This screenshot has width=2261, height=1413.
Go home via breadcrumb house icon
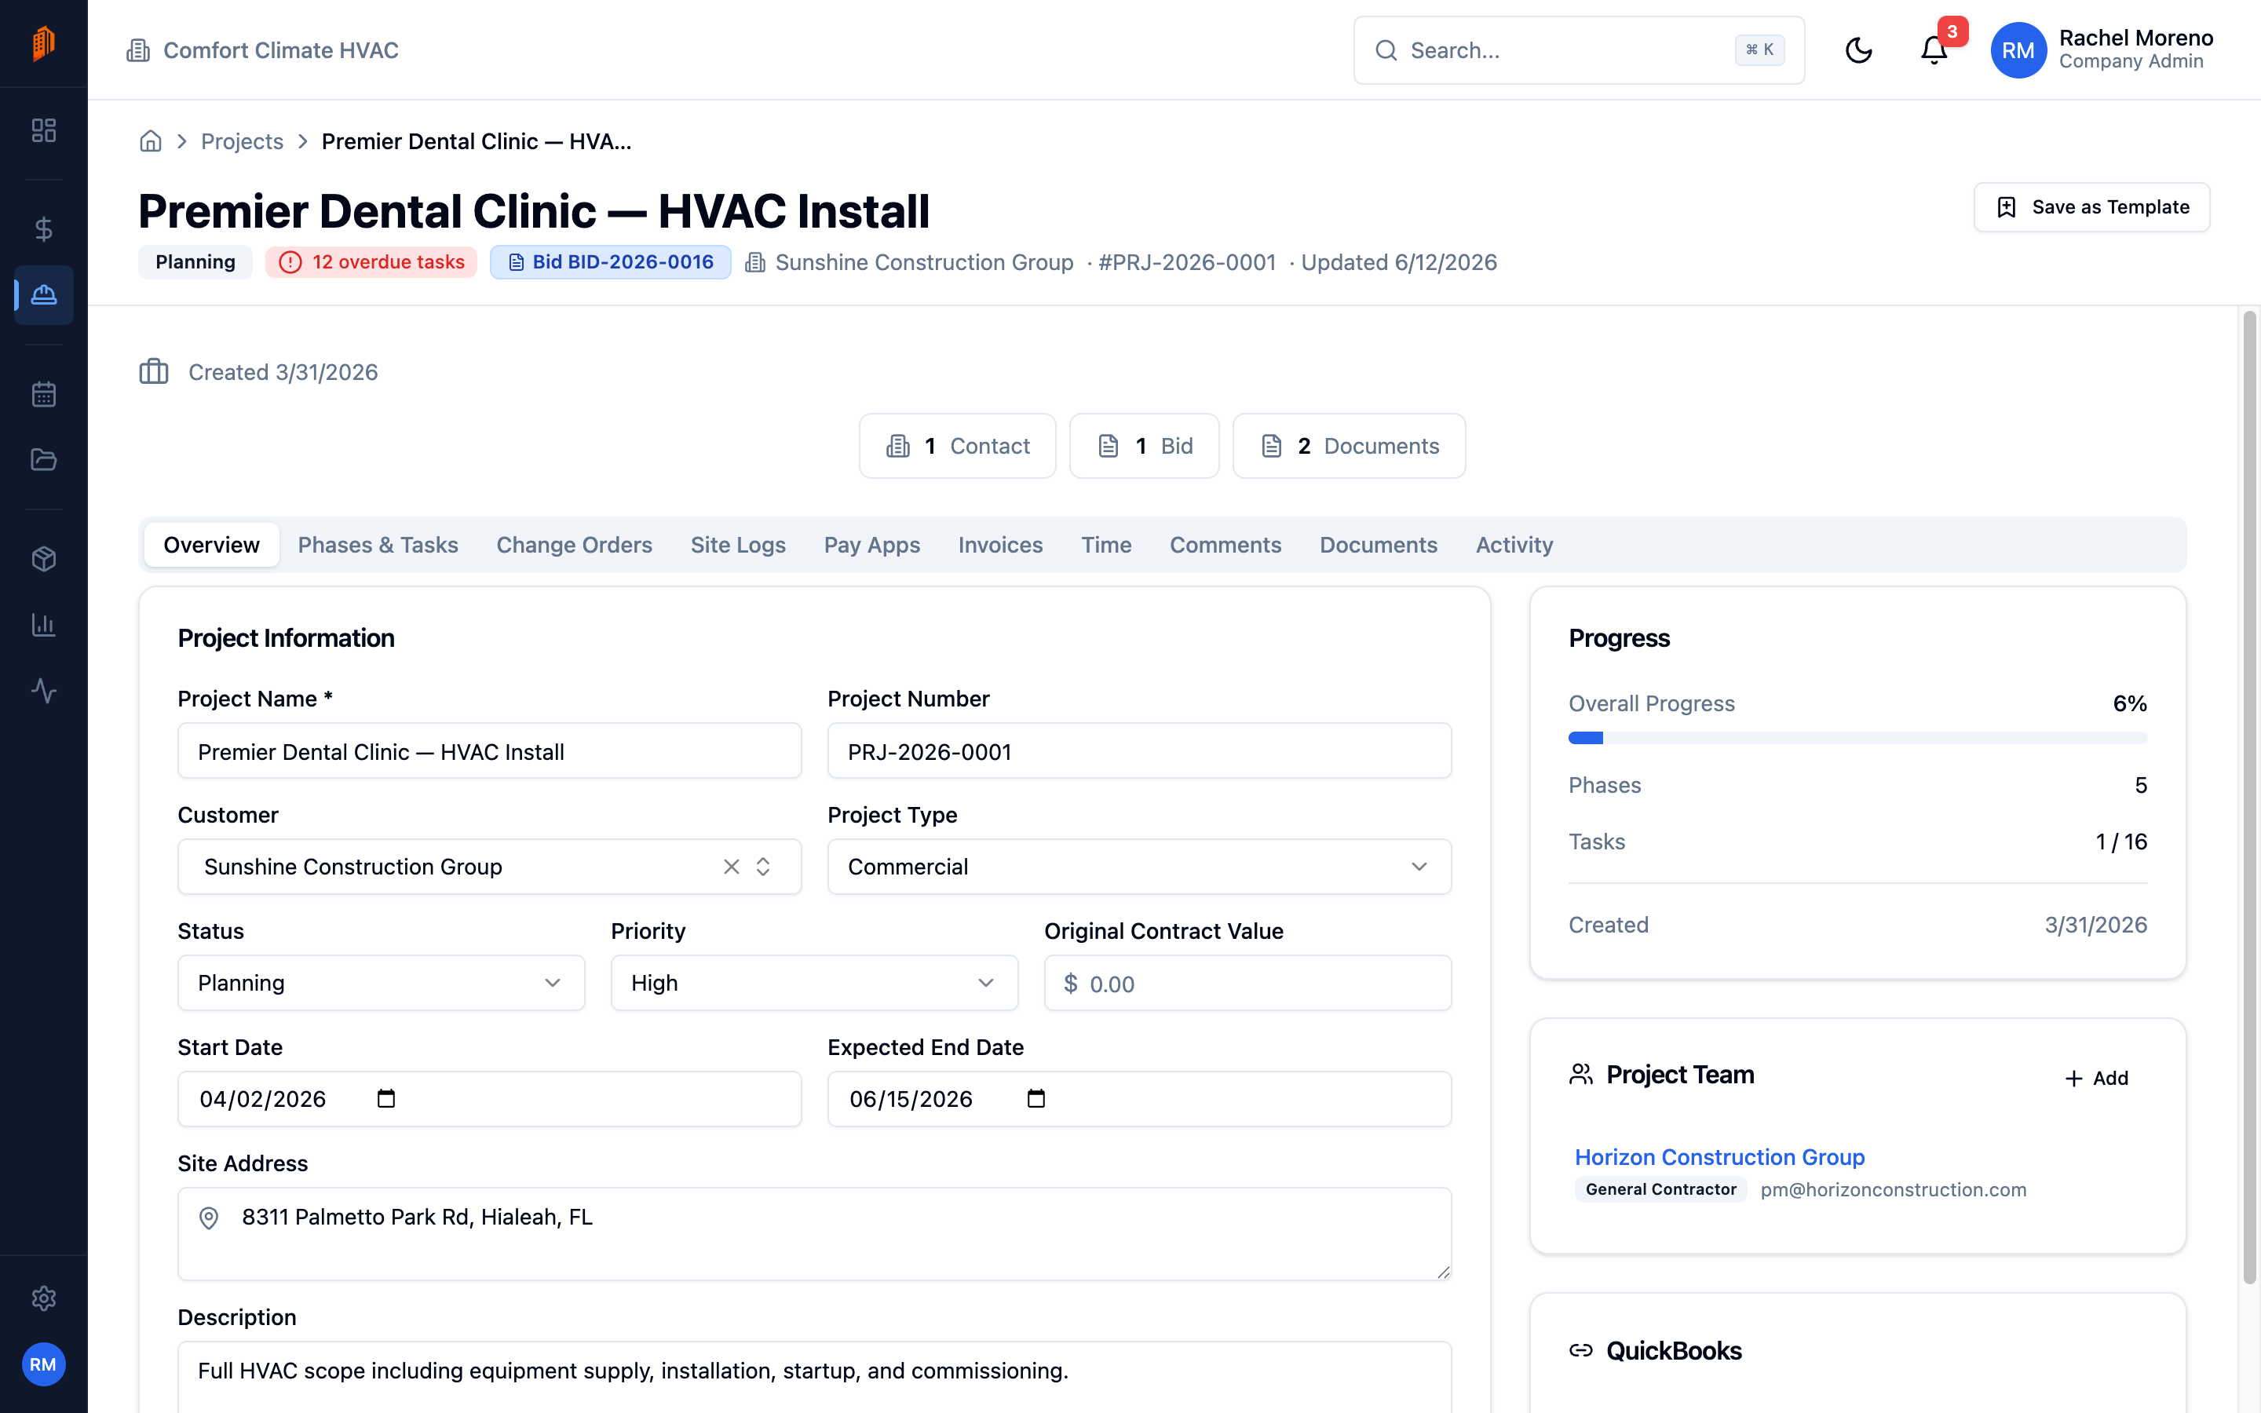click(x=151, y=141)
